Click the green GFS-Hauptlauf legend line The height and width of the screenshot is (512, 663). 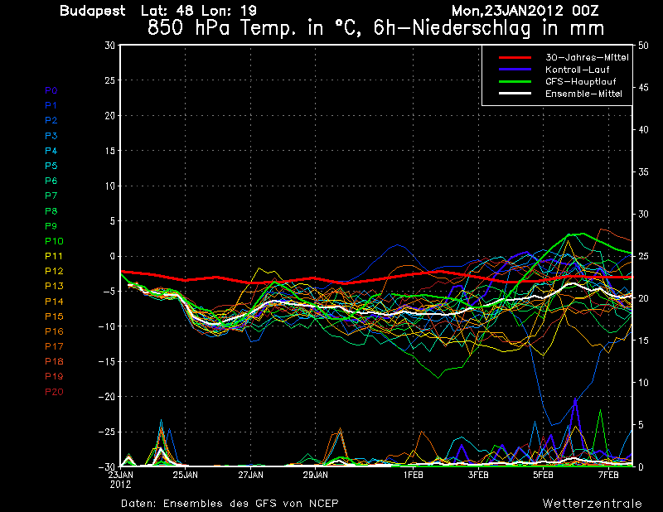tap(518, 83)
